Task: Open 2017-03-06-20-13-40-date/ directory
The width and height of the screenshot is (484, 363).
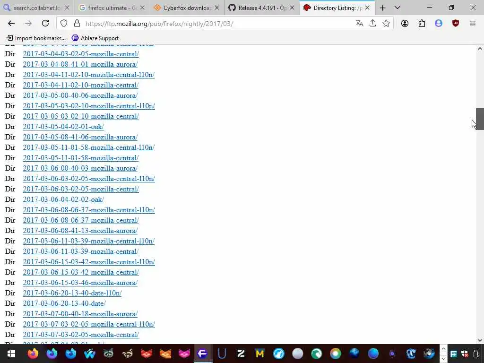Action: click(x=64, y=304)
